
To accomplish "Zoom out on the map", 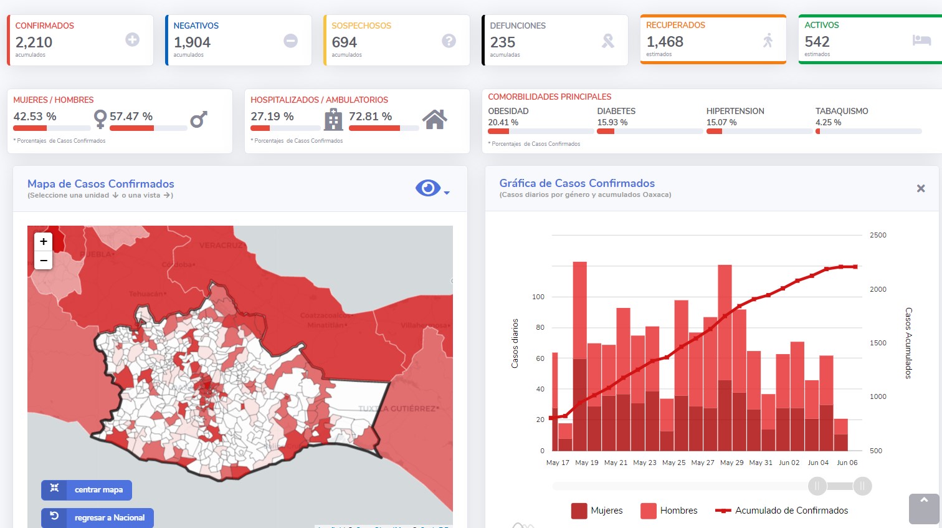I will coord(44,261).
